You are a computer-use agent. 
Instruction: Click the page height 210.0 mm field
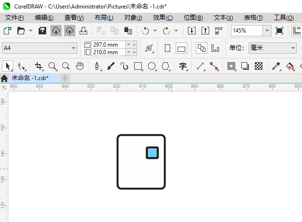tap(108, 52)
